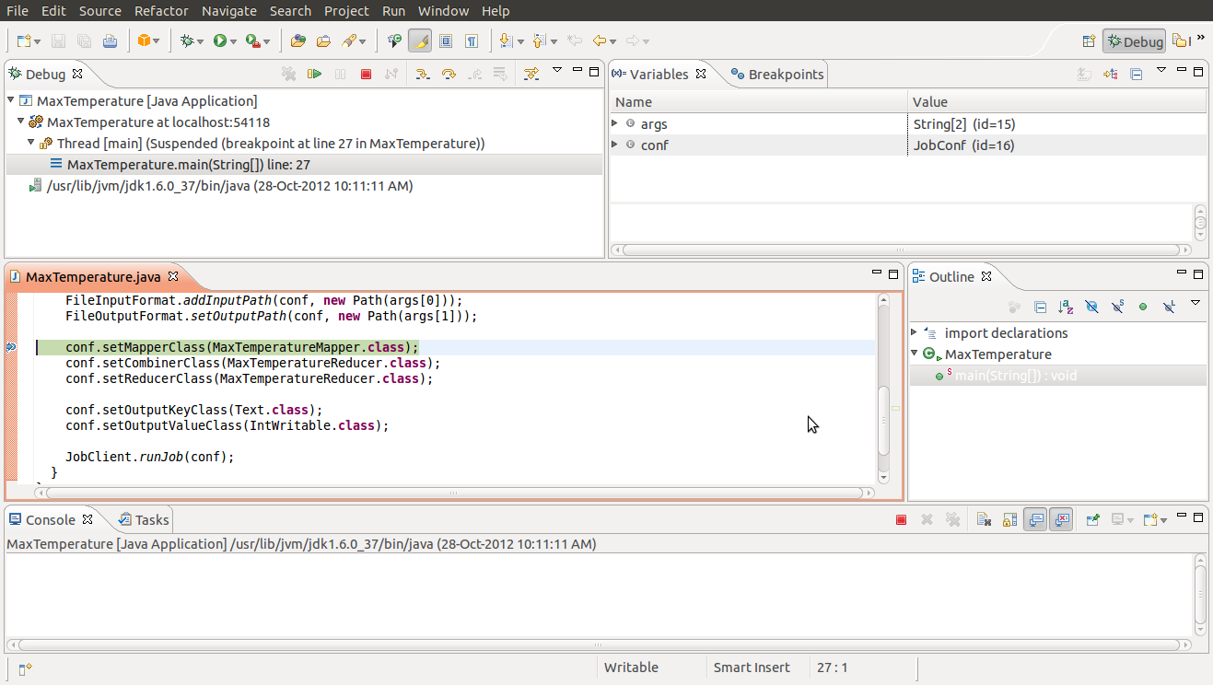Click the Sort icon in Outline toolbar
The image size is (1213, 685).
click(1066, 307)
